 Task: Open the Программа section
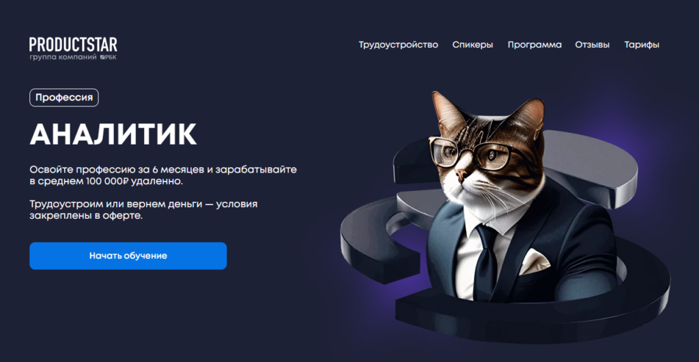pyautogui.click(x=534, y=45)
